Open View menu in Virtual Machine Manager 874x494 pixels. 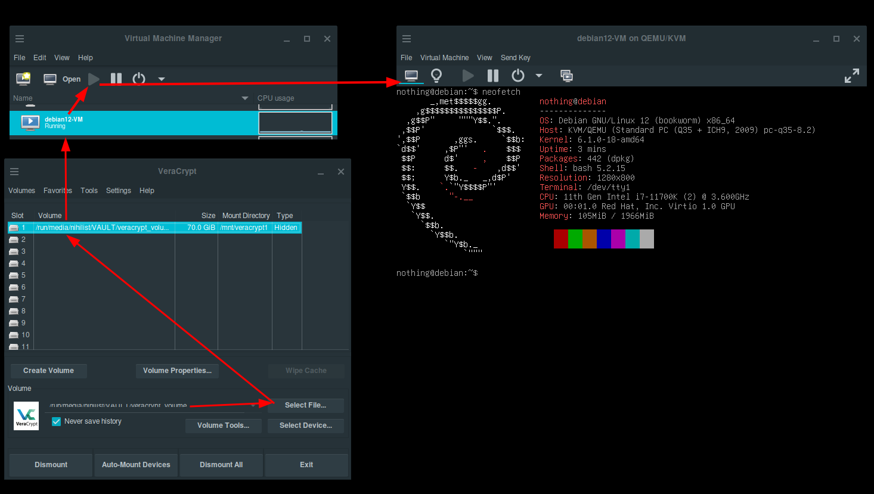click(x=62, y=58)
